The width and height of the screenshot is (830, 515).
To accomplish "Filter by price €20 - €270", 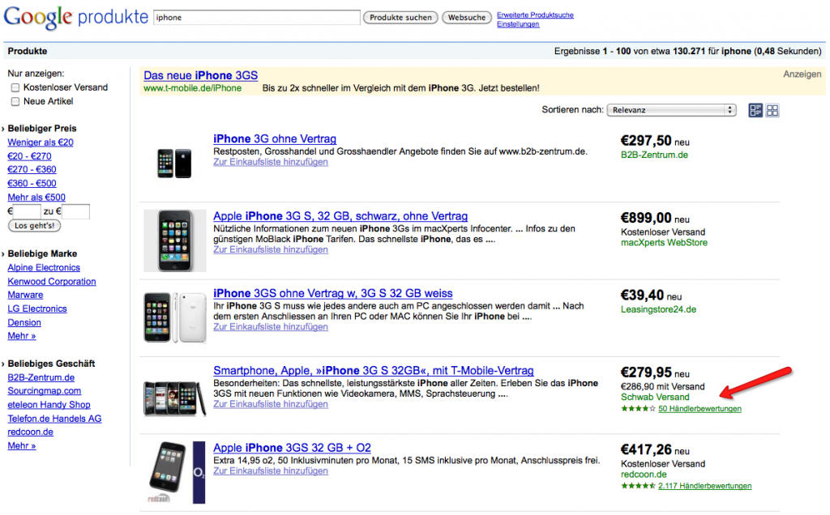I will 29,156.
